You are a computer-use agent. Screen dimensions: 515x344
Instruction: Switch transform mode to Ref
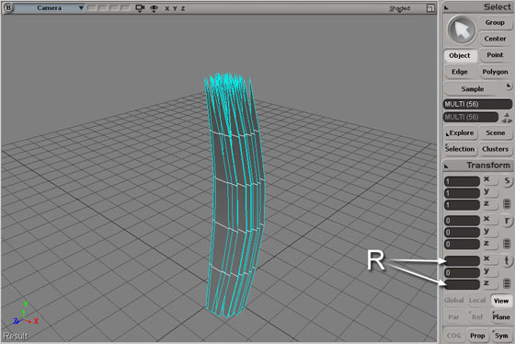pos(477,317)
